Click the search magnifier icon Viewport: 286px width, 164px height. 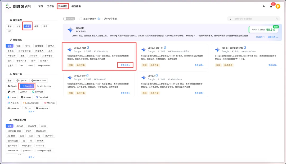(x=230, y=18)
